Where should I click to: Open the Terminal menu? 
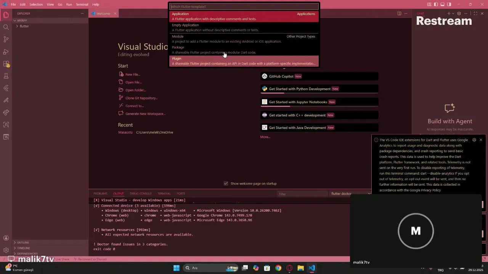82,4
